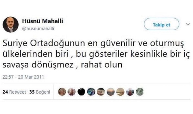
Task: Expand the tweet options chevron
Action: click(188, 24)
